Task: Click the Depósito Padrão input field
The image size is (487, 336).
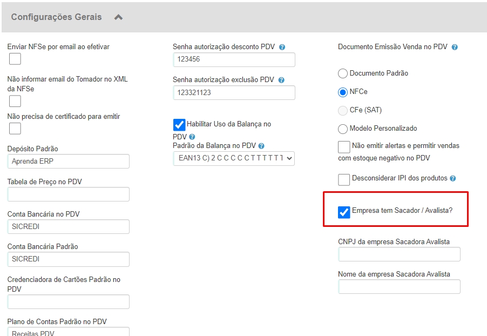Action: point(69,162)
